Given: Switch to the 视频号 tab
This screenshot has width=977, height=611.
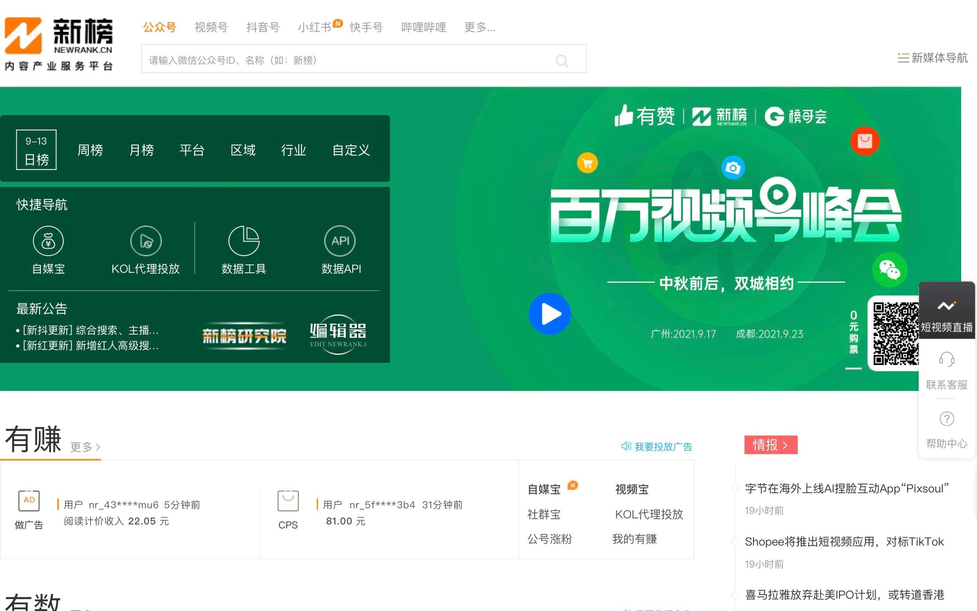Looking at the screenshot, I should tap(210, 27).
